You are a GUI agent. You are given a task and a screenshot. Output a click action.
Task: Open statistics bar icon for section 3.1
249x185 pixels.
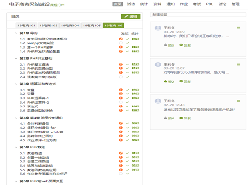[135, 90]
